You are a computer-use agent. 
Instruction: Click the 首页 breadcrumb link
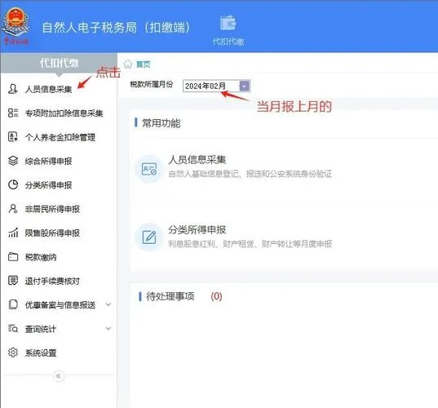pos(144,64)
